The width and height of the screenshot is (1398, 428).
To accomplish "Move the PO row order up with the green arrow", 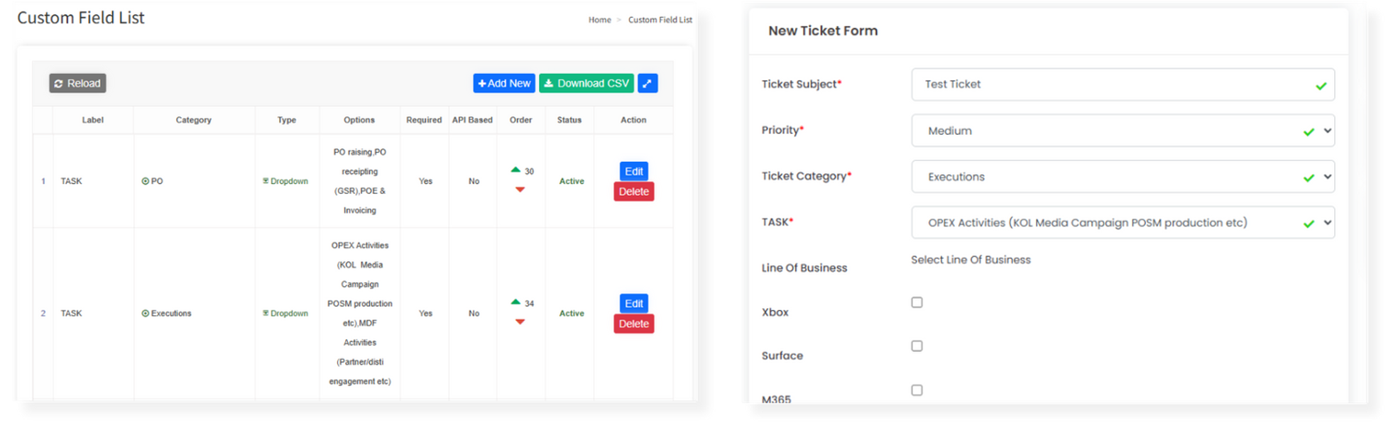I will click(x=515, y=170).
